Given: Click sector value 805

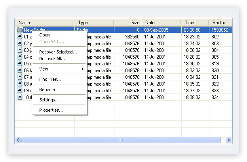Looking at the screenshot, I should coord(215,57).
